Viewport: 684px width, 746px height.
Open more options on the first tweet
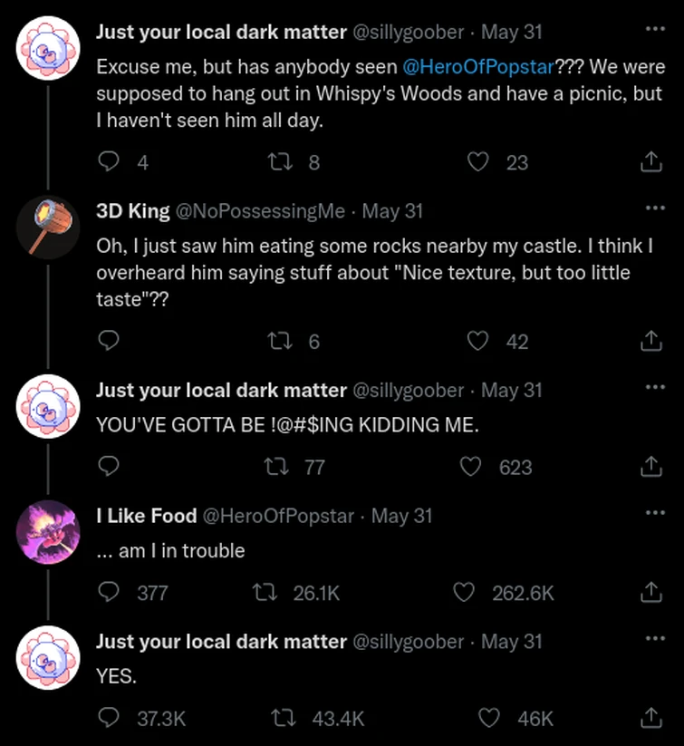point(654,29)
